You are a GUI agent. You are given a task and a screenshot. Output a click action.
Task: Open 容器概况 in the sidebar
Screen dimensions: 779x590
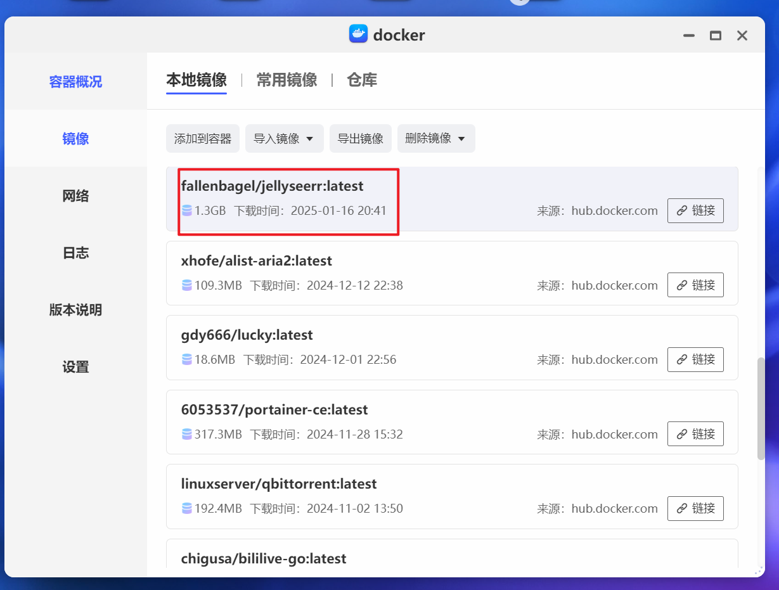click(x=75, y=82)
